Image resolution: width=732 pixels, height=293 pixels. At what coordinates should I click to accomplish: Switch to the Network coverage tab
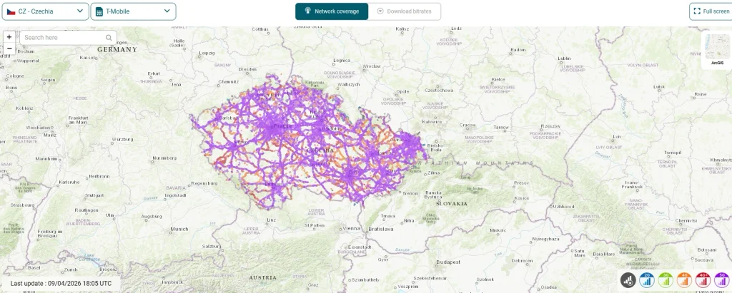click(x=332, y=11)
